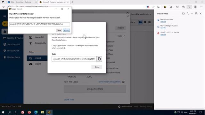Click the volume icon in system tray

(x=182, y=112)
